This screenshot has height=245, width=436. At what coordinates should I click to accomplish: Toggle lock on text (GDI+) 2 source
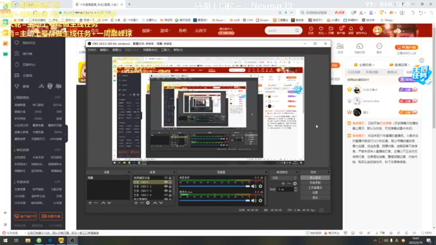170,186
